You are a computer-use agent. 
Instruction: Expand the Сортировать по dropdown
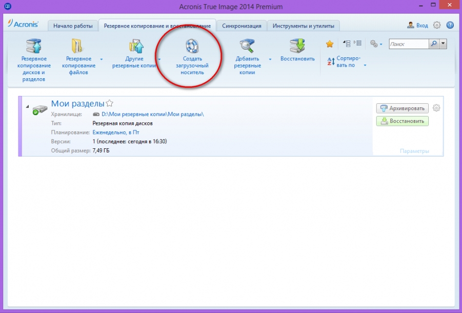[x=365, y=65]
